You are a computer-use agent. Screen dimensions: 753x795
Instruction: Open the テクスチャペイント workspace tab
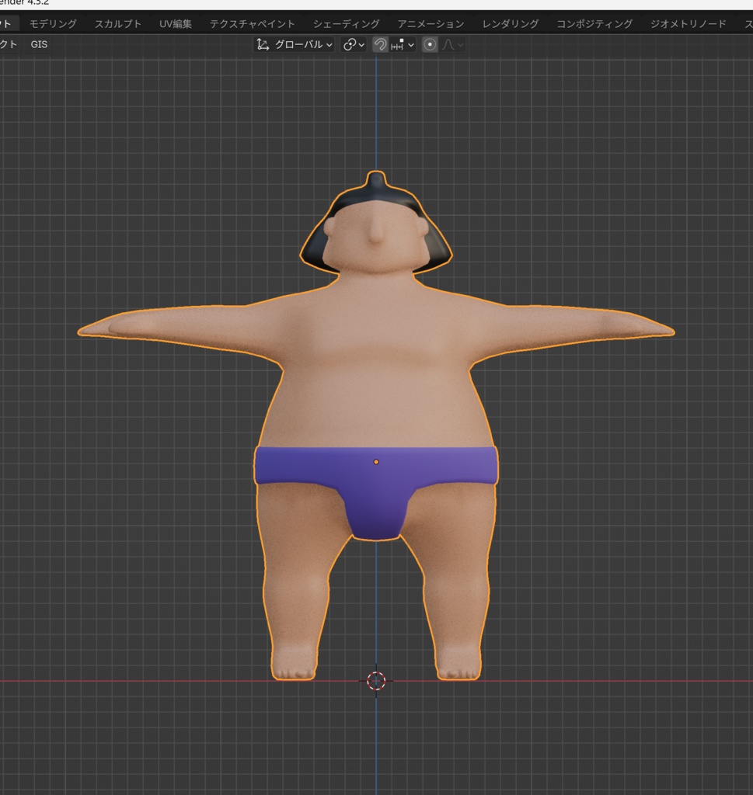pos(253,24)
